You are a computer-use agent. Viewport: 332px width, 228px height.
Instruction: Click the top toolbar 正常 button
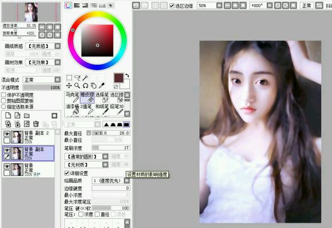click(307, 6)
